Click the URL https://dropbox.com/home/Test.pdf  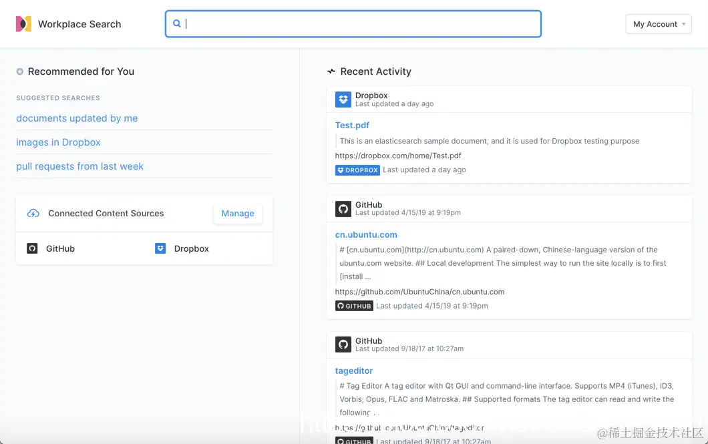pyautogui.click(x=398, y=156)
